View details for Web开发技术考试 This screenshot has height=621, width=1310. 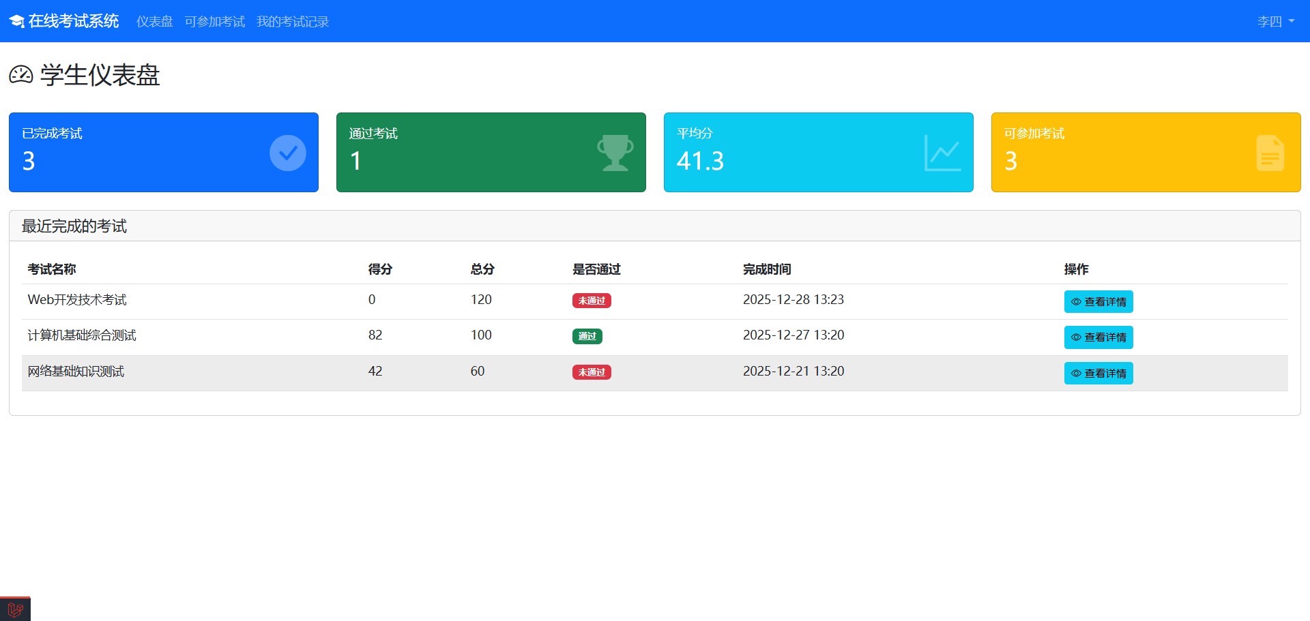[x=1098, y=301]
